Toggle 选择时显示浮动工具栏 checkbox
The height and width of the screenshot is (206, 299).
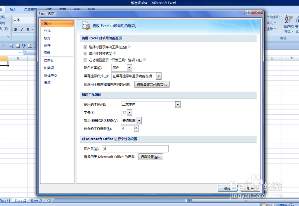click(86, 47)
